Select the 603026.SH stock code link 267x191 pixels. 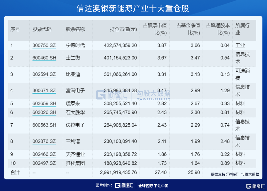point(44,112)
